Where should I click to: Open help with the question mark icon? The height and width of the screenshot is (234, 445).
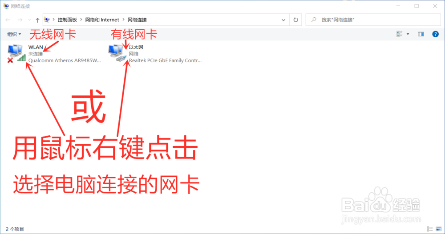(x=435, y=34)
